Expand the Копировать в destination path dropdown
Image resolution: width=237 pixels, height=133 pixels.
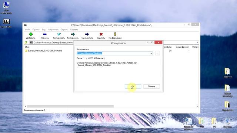click(151, 53)
